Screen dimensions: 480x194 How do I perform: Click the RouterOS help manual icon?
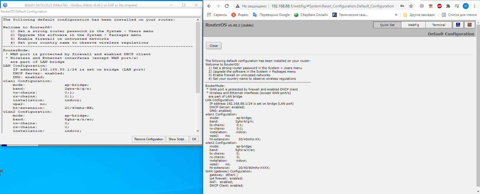point(458,25)
